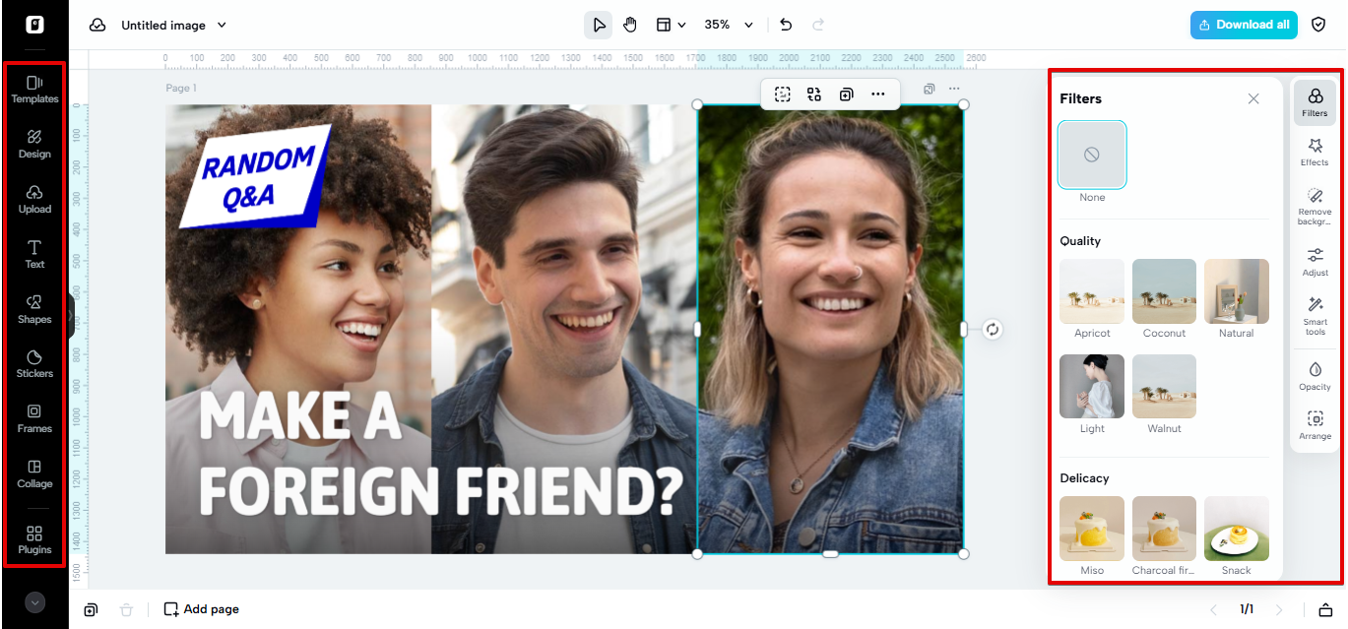Open the Adjust panel

[x=1315, y=262]
